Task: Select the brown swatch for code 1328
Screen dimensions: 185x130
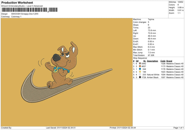Action: point(140,63)
